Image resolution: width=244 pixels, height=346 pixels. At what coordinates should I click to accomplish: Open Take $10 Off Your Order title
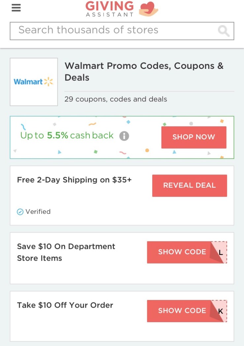[x=65, y=305]
